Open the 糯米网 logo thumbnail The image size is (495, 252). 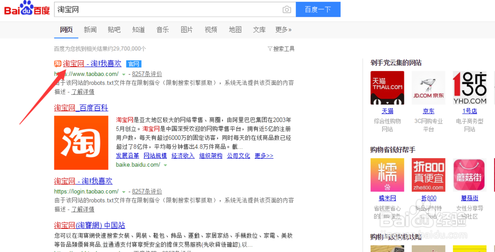click(x=388, y=175)
